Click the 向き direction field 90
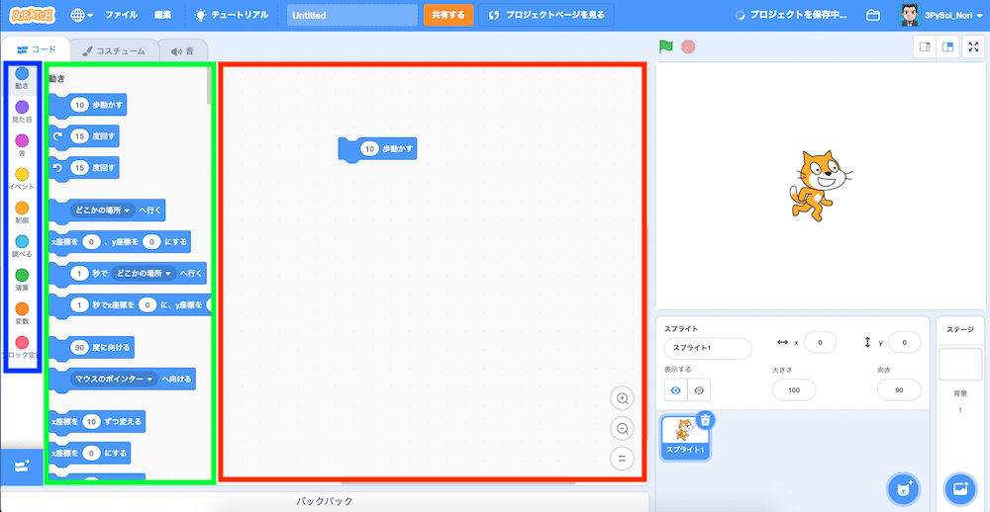990x512 pixels. point(899,390)
